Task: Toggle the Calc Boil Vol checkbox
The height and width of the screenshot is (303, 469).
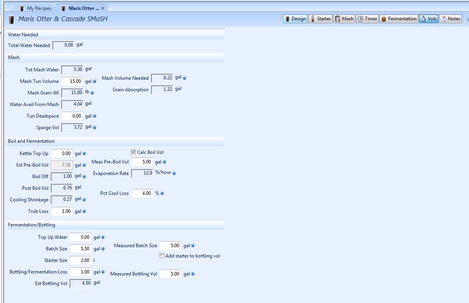Action: tap(133, 152)
